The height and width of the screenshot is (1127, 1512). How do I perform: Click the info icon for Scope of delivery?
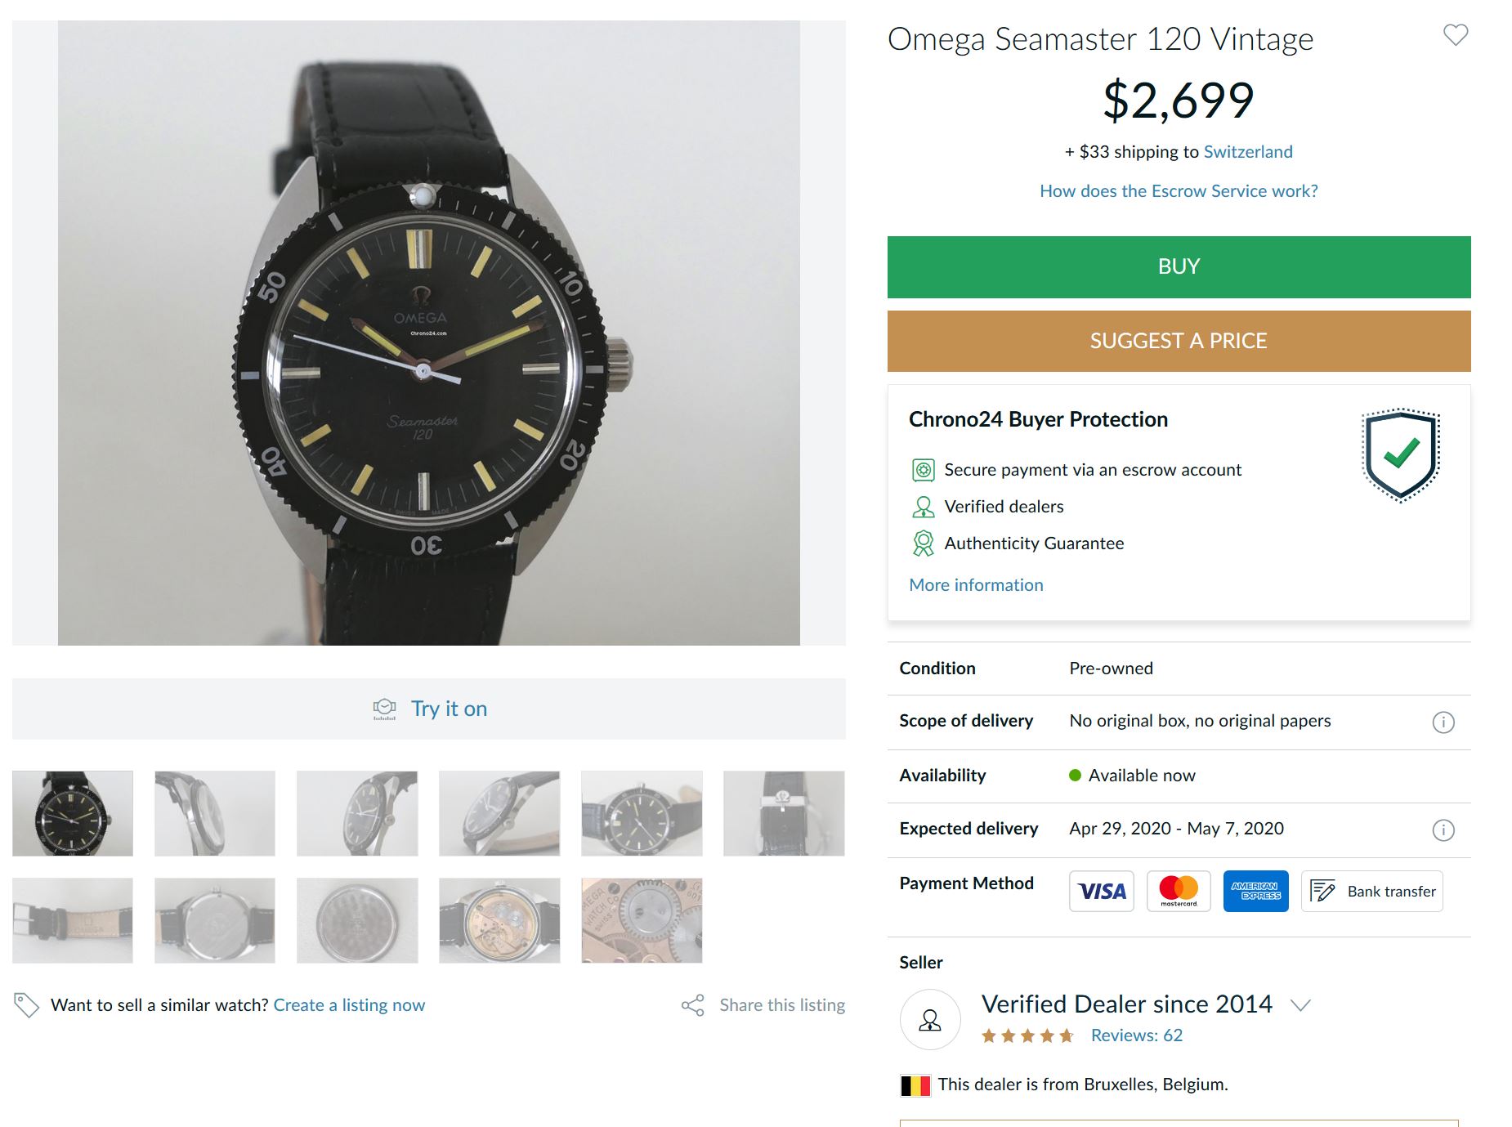click(1443, 722)
